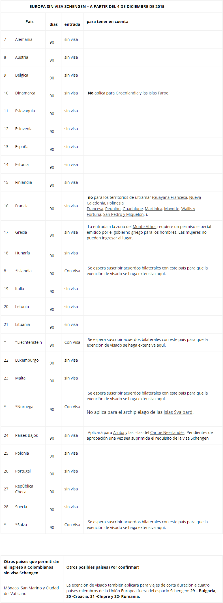The height and width of the screenshot is (603, 223).
Task: Open the Guayana Francesa link
Action: (170, 197)
